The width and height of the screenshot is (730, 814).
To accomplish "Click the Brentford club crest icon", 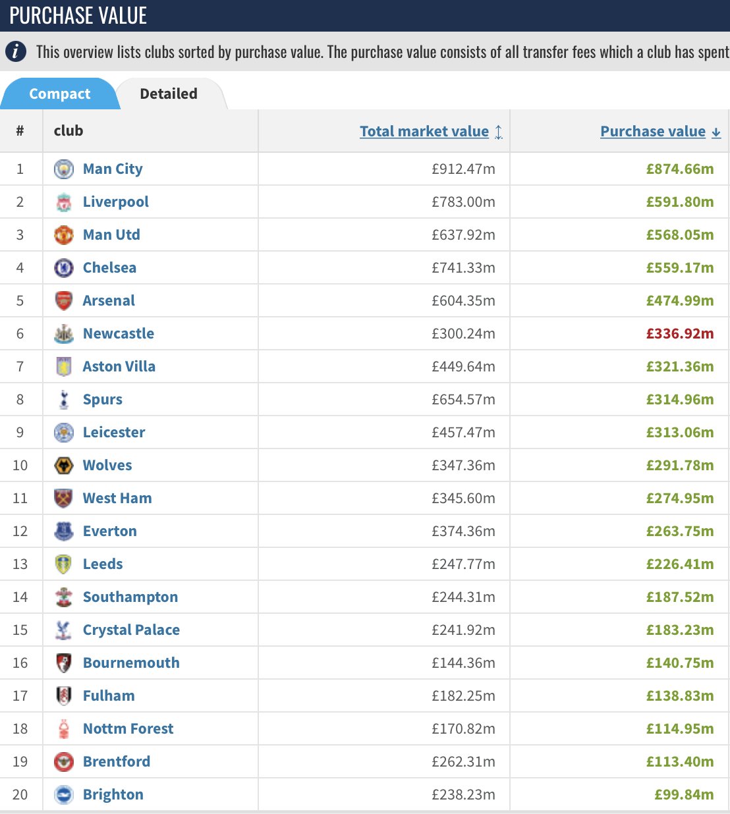I will pyautogui.click(x=63, y=762).
